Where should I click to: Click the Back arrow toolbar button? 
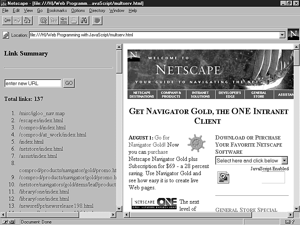7,20
